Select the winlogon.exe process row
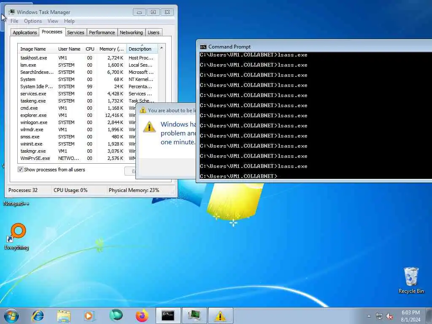Viewport: 432px width, 324px height. point(77,122)
